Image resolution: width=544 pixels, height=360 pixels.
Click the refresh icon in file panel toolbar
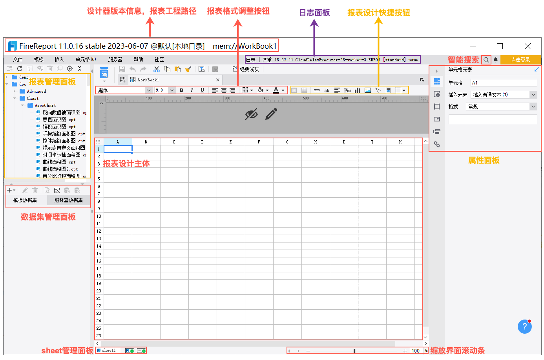[x=20, y=68]
